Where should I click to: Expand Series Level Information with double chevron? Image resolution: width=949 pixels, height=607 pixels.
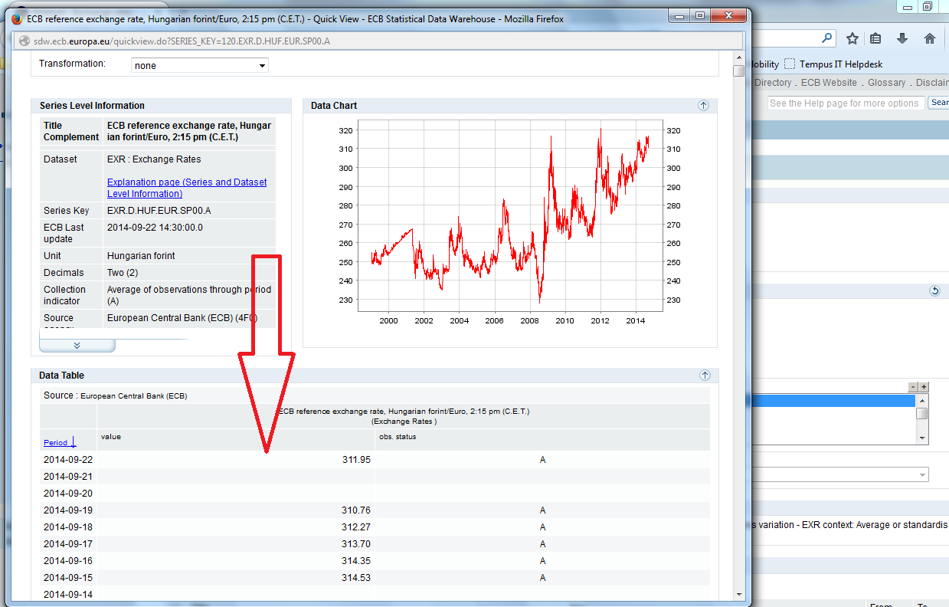[77, 346]
